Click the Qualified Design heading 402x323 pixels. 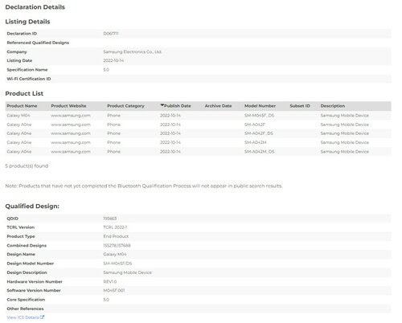[x=32, y=206]
